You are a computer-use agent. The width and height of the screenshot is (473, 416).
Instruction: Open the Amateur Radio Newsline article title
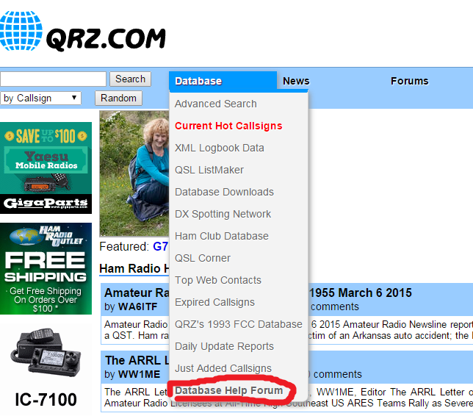[x=137, y=293]
